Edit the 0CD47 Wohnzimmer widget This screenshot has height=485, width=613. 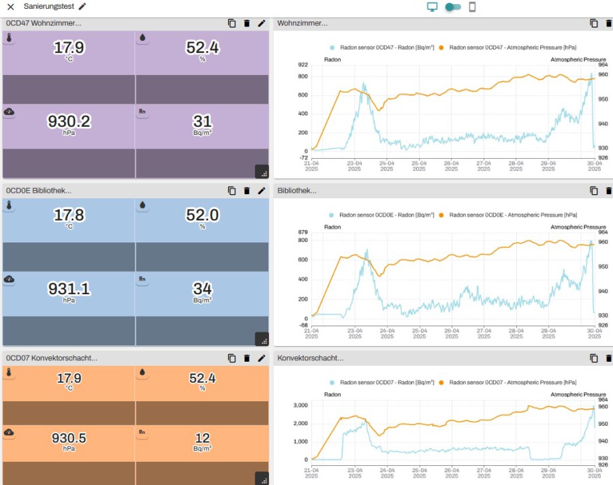pos(262,23)
